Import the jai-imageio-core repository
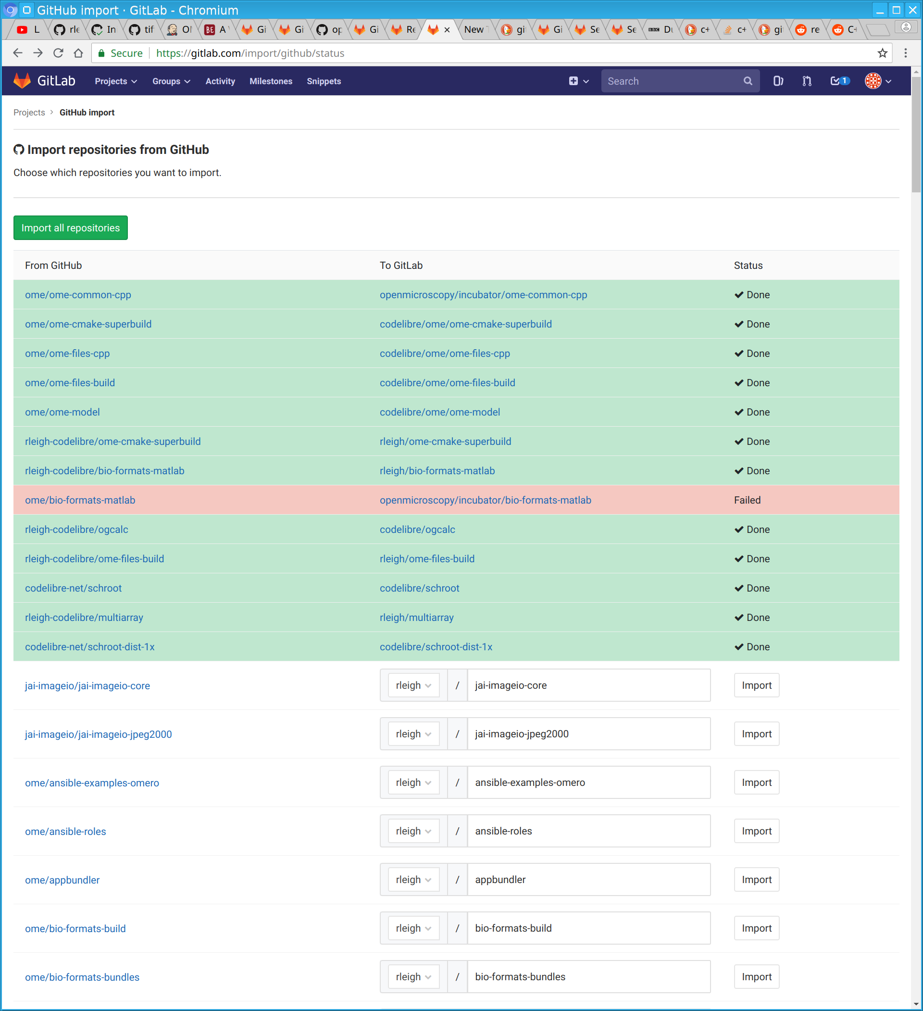 click(x=757, y=685)
